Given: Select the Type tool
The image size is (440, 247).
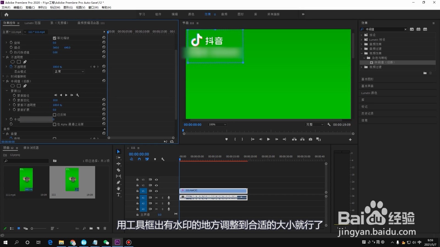Looking at the screenshot, I should (x=119, y=195).
